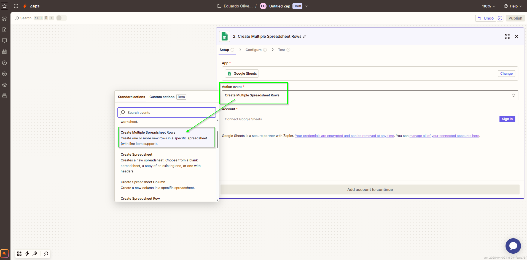Click Sign in to connect Google Sheets
Screen dimensions: 527x260
pyautogui.click(x=507, y=119)
